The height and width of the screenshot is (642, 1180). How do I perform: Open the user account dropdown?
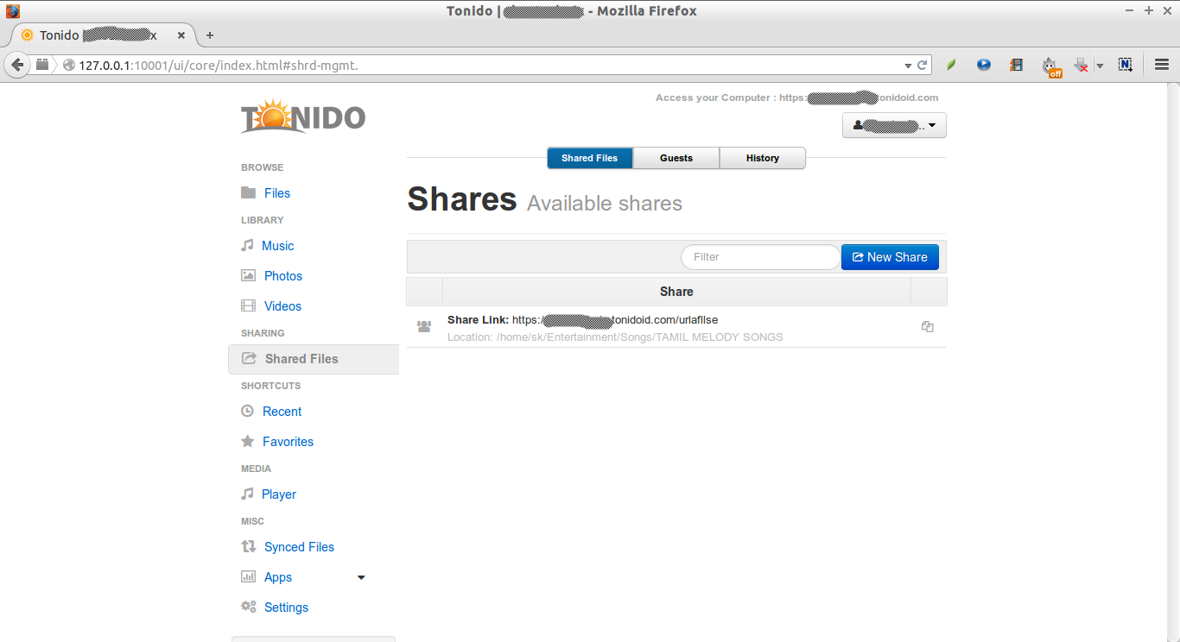[x=894, y=125]
